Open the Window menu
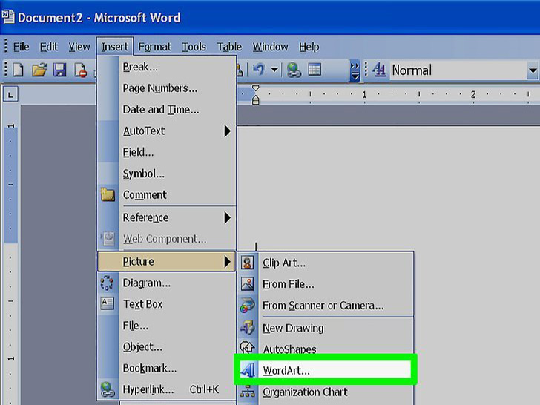Image resolution: width=540 pixels, height=405 pixels. point(270,47)
